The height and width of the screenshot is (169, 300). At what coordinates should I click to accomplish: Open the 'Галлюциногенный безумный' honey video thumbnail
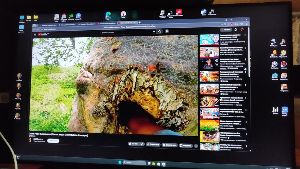[209, 76]
